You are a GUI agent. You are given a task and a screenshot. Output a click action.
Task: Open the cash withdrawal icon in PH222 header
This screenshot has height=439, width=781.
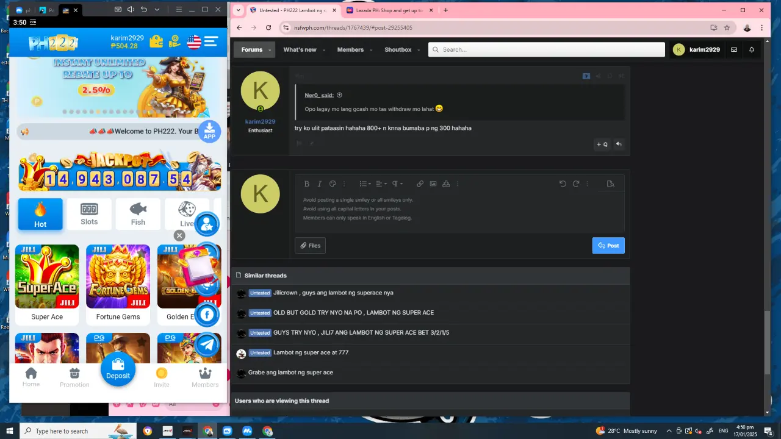click(x=175, y=41)
